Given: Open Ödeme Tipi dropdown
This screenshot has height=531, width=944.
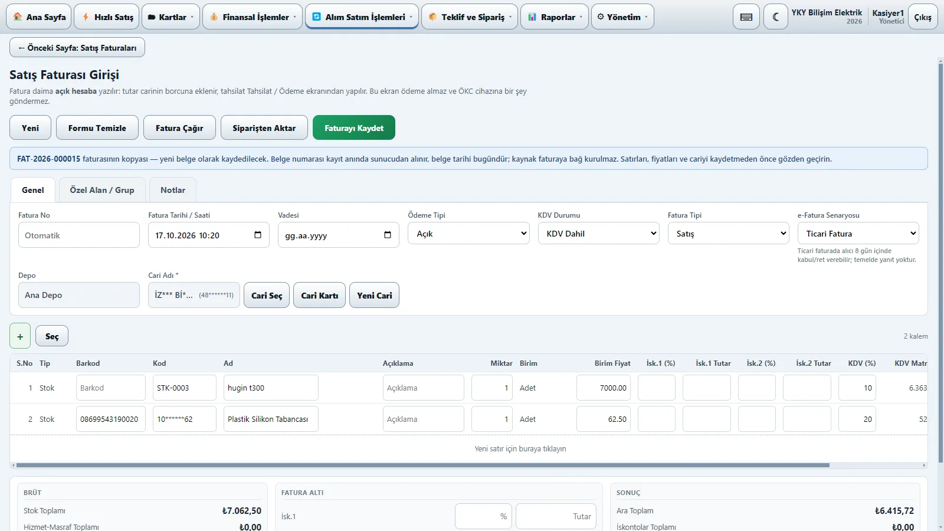Looking at the screenshot, I should [x=468, y=233].
